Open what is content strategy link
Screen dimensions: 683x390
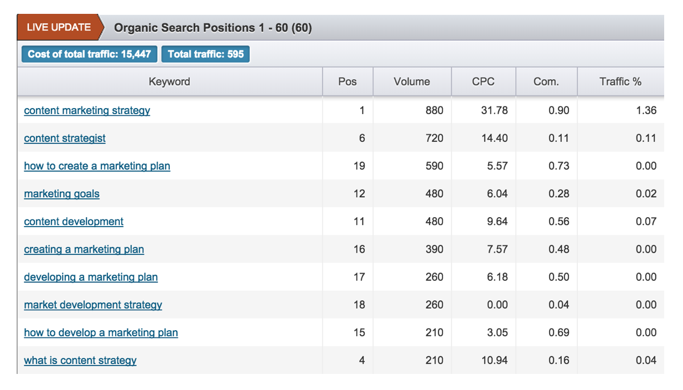pos(80,360)
